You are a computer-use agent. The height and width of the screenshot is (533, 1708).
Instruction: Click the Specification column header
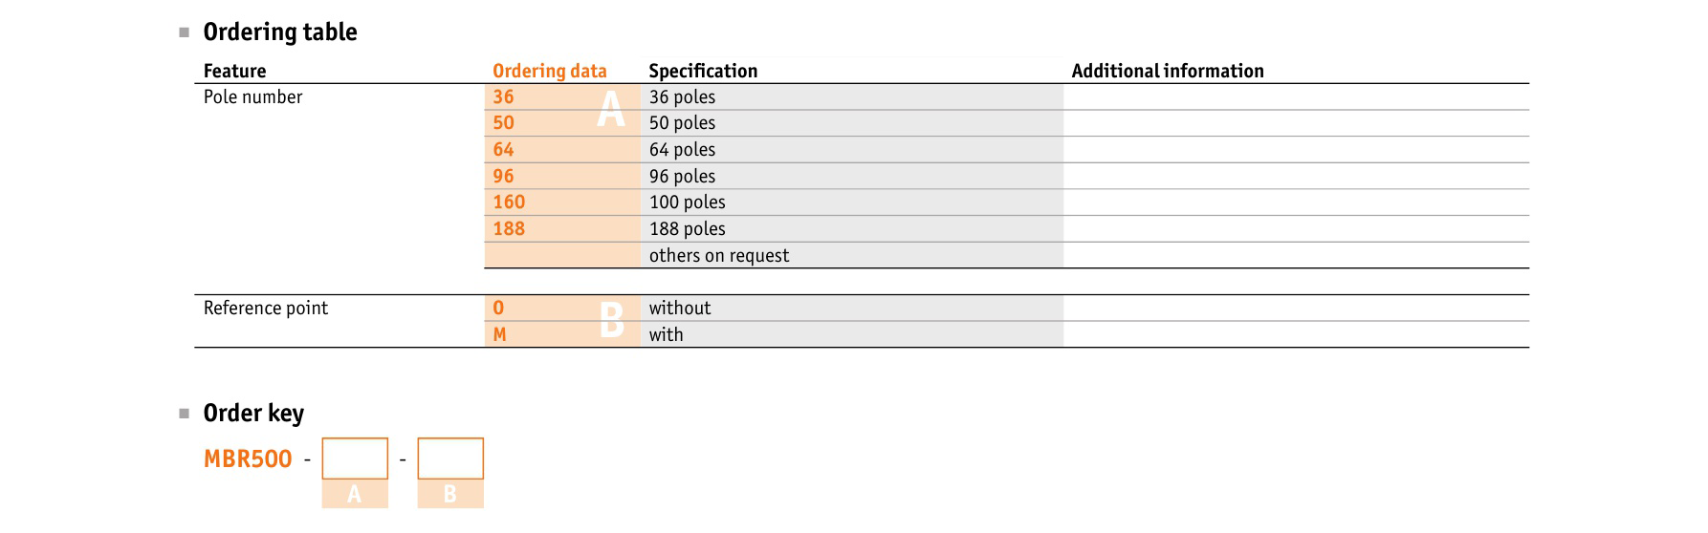click(x=703, y=71)
